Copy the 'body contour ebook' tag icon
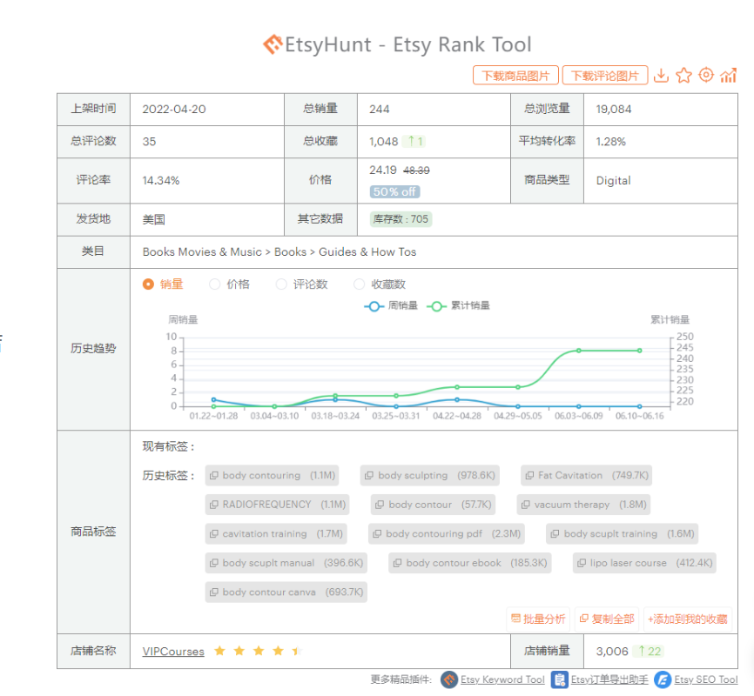The image size is (754, 696). [397, 563]
